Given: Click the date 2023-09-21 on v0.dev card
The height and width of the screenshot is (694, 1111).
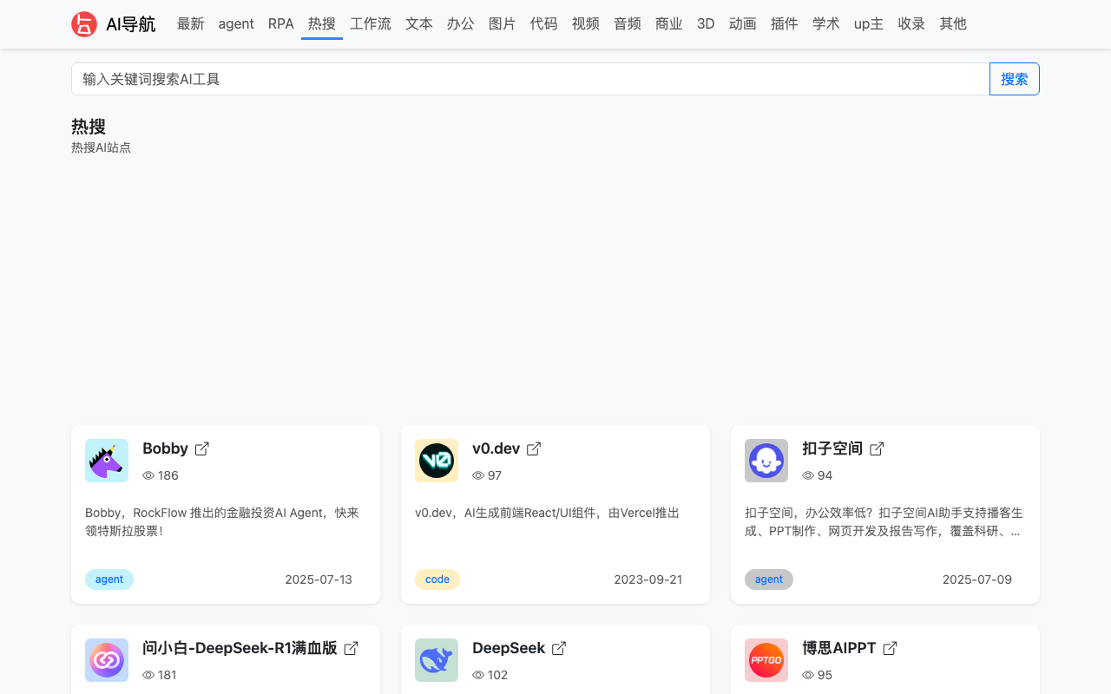Looking at the screenshot, I should [x=648, y=579].
